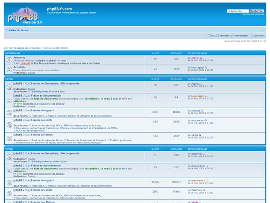Click the phpBB-fr.com site title
Viewport: 270px width, 203px height.
point(59,9)
